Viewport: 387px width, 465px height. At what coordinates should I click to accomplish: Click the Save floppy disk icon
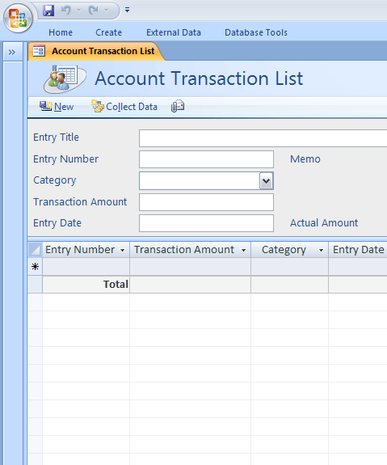click(x=48, y=11)
